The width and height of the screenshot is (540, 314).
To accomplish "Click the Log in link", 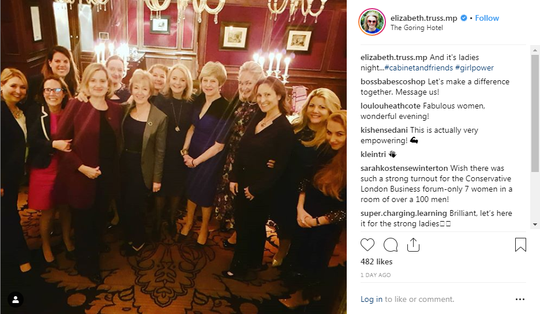I will [x=372, y=299].
